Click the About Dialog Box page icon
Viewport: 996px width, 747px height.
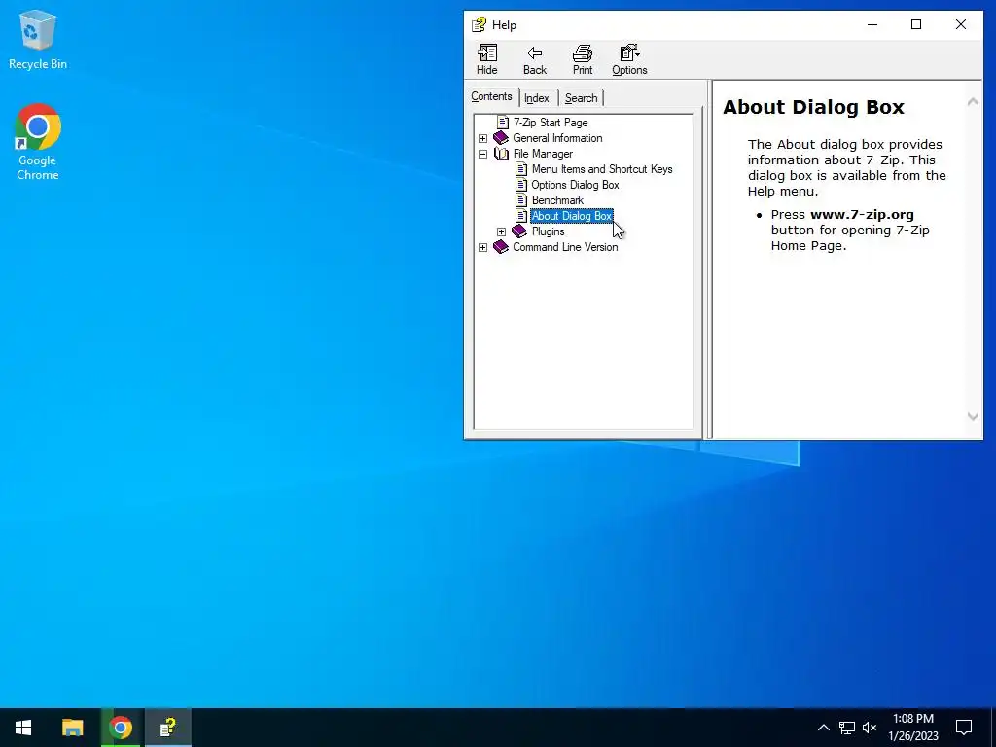click(x=521, y=216)
